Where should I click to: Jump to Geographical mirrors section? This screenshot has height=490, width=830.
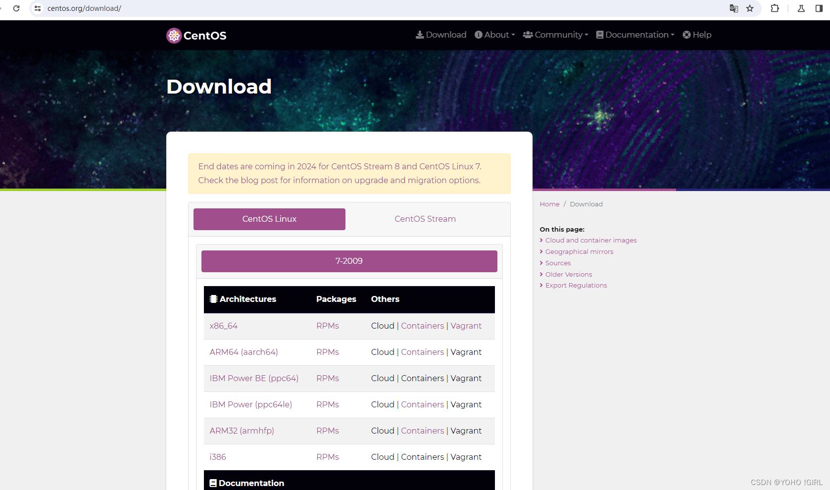[579, 251]
